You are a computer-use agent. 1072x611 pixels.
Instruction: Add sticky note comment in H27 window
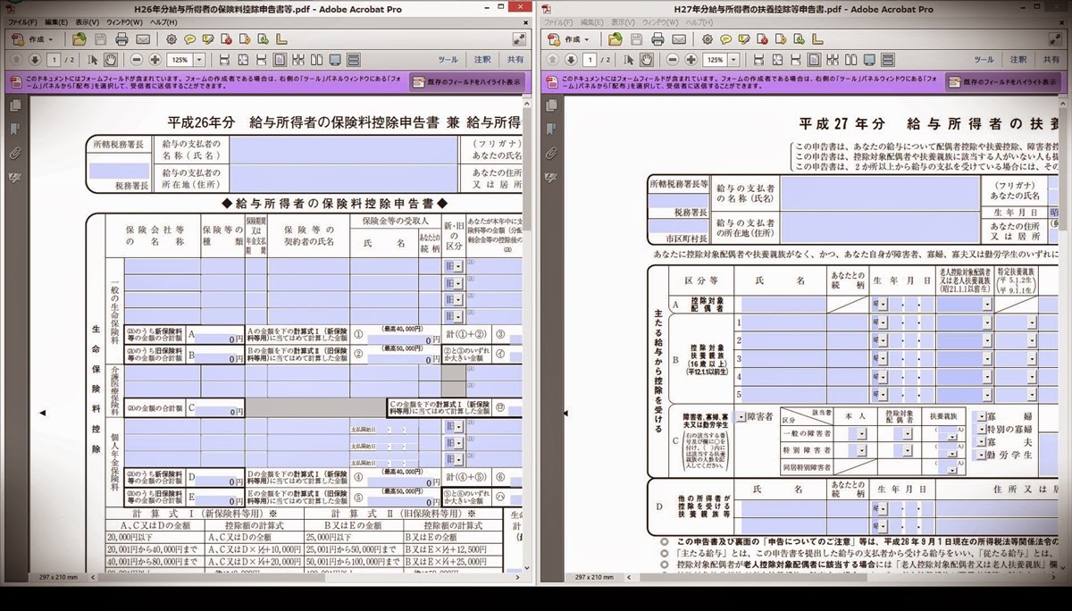coord(725,39)
